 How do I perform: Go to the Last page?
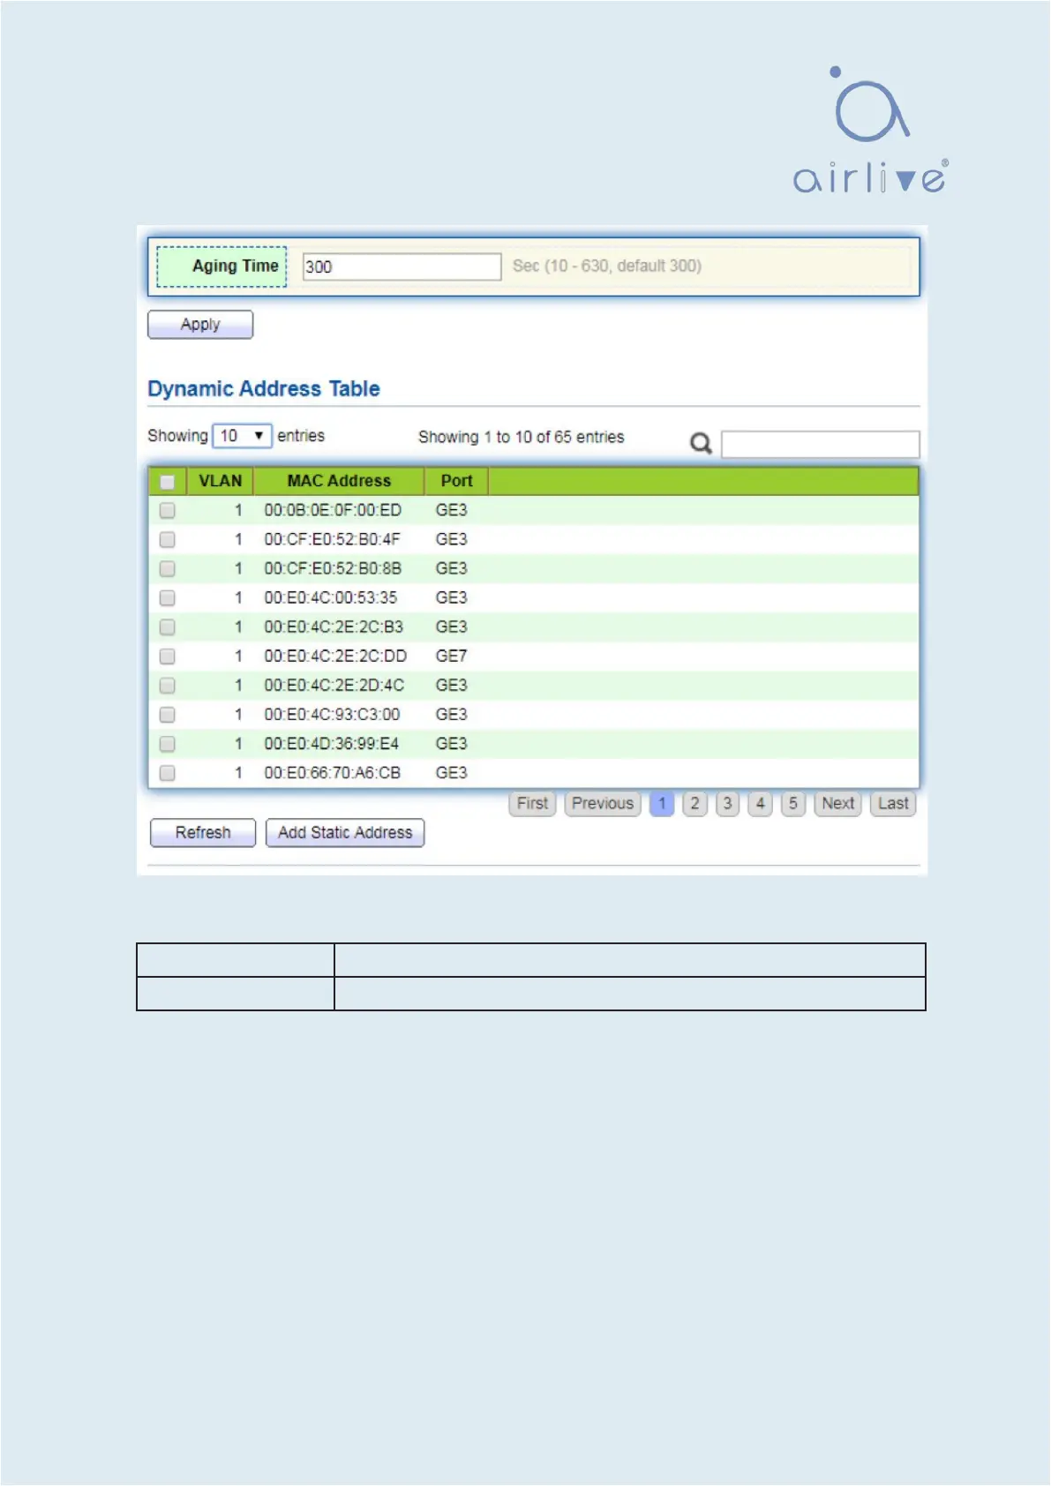(893, 804)
